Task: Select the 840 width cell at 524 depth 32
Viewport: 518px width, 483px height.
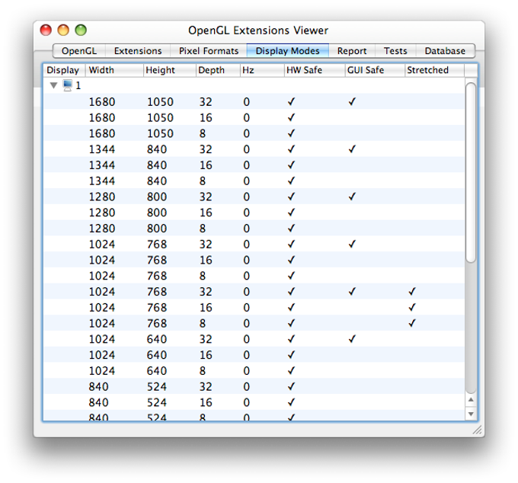Action: coord(98,387)
